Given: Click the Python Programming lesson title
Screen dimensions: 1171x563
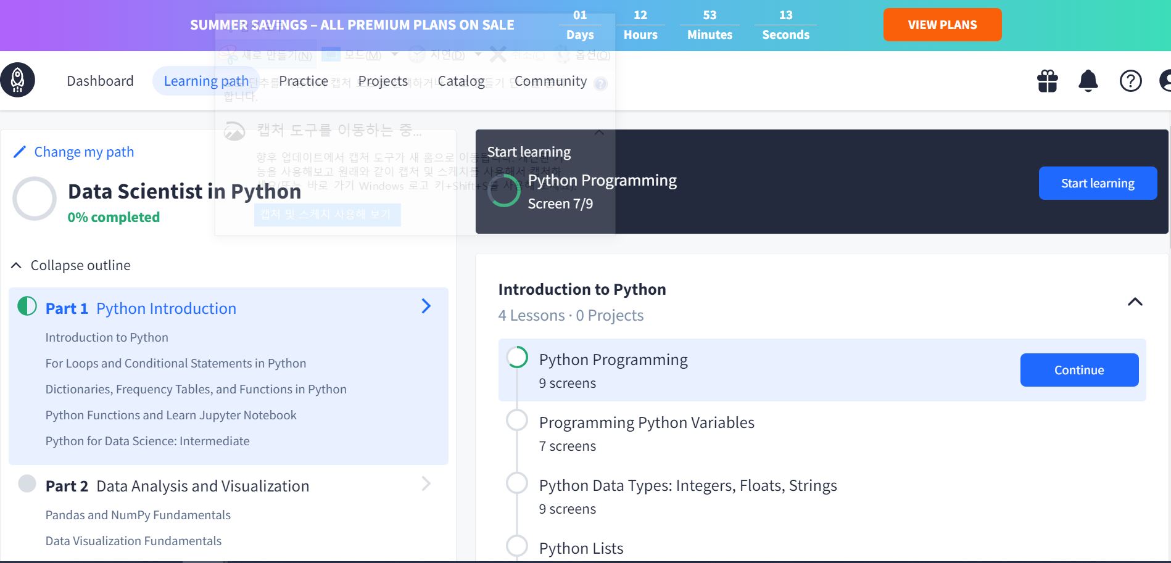Looking at the screenshot, I should click(x=613, y=360).
